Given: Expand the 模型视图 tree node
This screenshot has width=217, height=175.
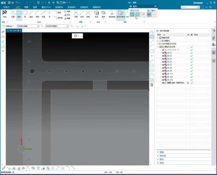Looking at the screenshot, I should click(158, 38).
